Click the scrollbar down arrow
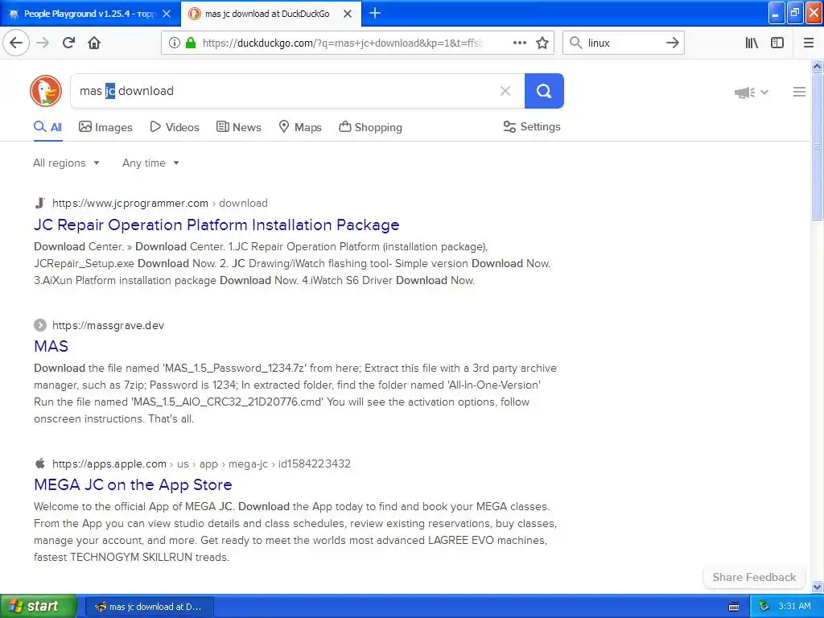824x618 pixels. 817,587
